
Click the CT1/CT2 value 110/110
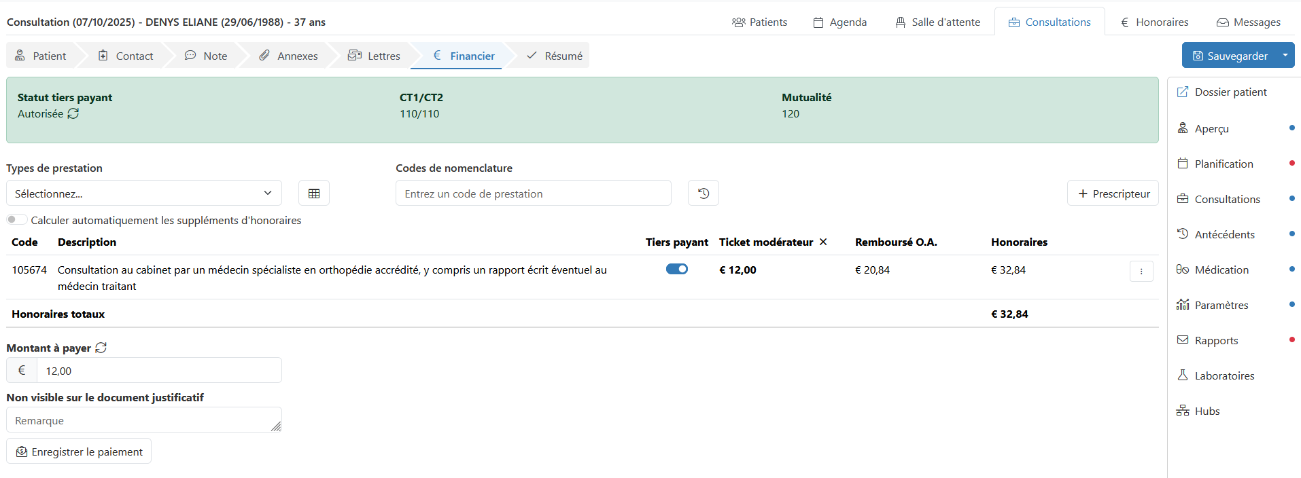click(x=419, y=113)
